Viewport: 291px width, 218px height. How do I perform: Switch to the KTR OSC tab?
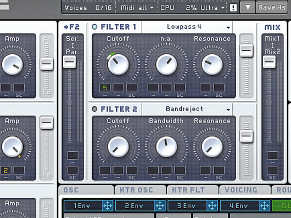click(x=141, y=190)
